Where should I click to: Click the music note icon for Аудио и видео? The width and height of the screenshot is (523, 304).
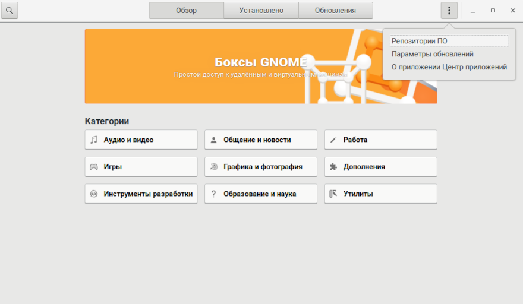tap(94, 140)
